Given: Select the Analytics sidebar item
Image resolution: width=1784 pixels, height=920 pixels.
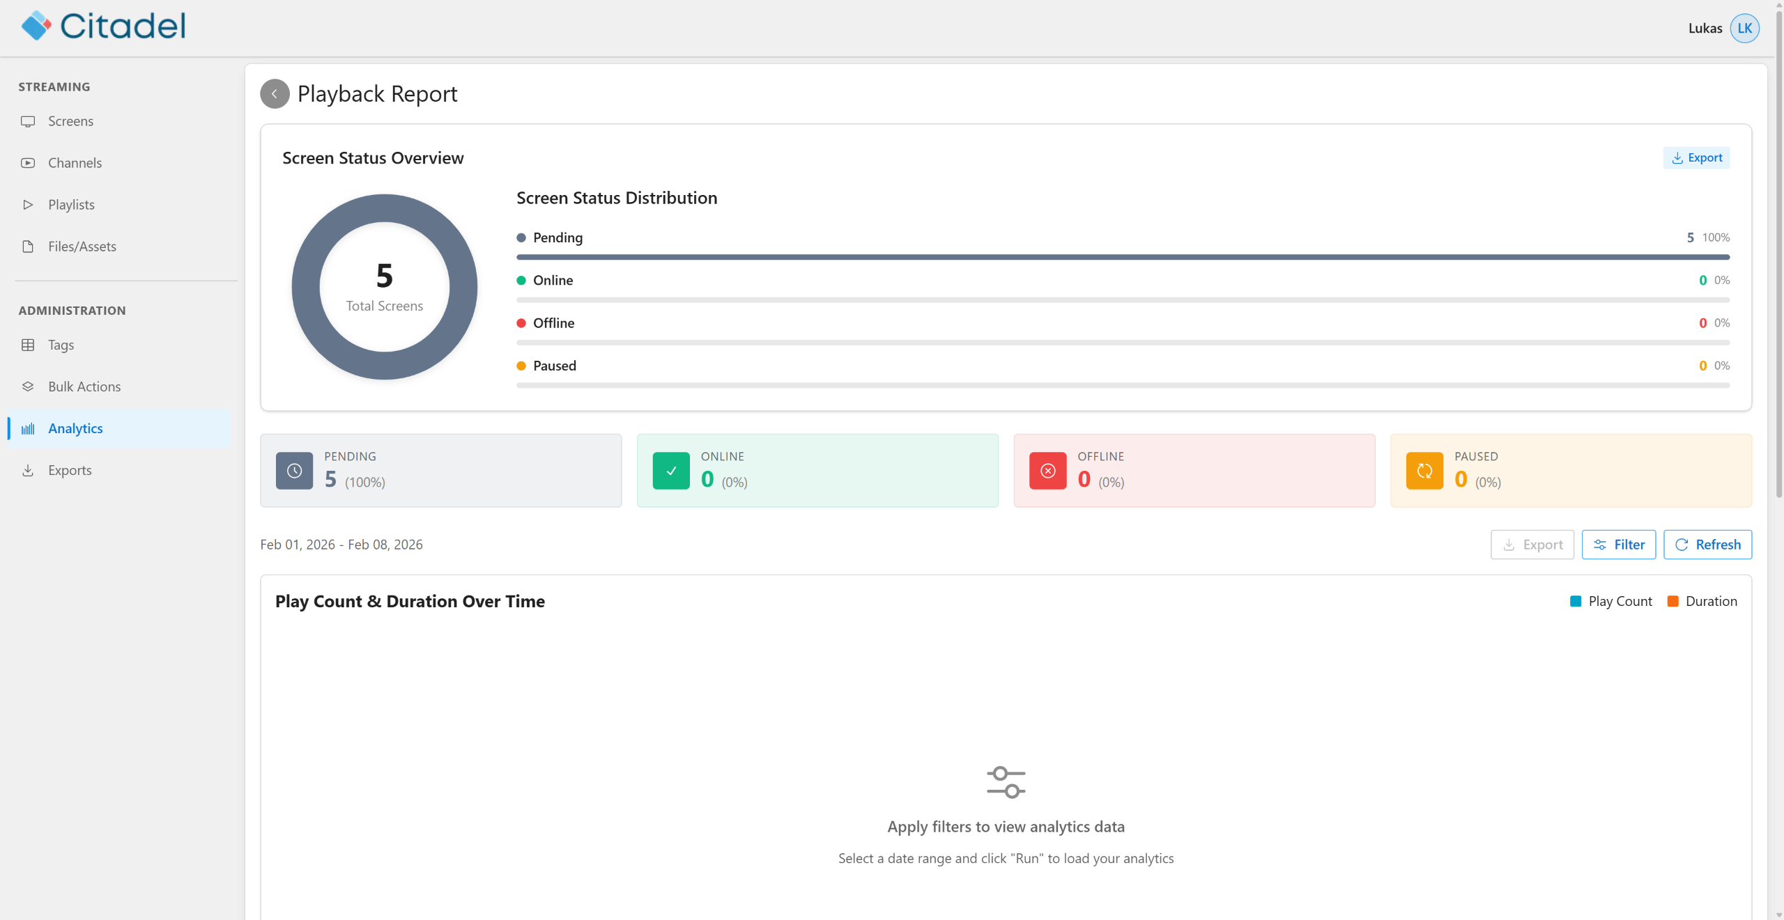Looking at the screenshot, I should coord(75,428).
